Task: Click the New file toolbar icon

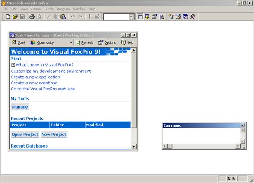Action: point(8,16)
